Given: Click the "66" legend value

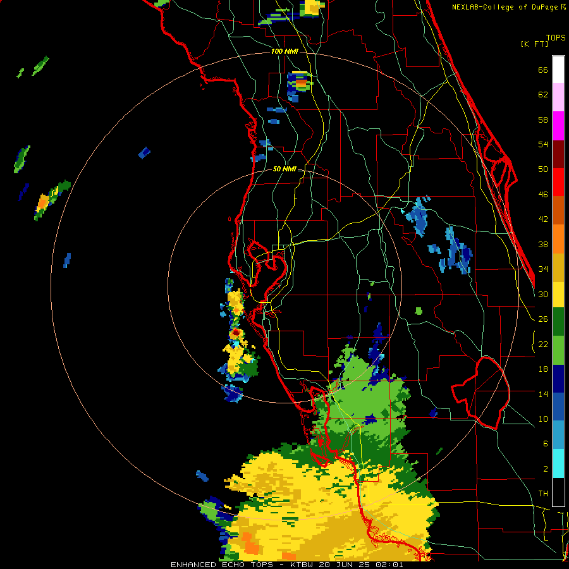Looking at the screenshot, I should pos(543,70).
